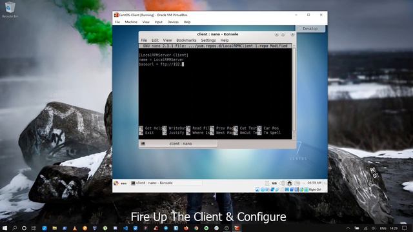Open Konsole Help menu
Image resolution: width=413 pixels, height=232 pixels.
(225, 40)
